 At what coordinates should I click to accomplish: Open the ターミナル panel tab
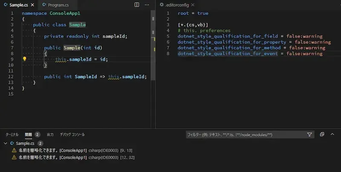click(x=12, y=135)
